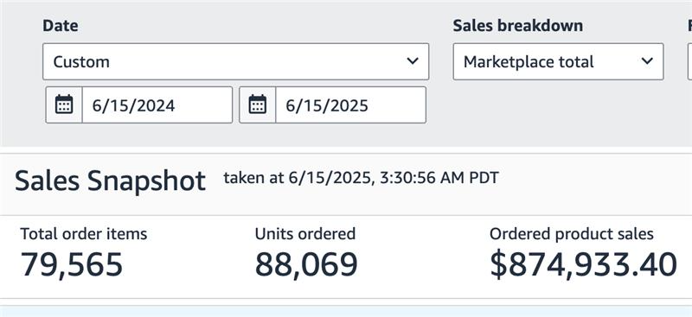Click the word Custom in date selector
The image size is (692, 317).
click(x=81, y=61)
